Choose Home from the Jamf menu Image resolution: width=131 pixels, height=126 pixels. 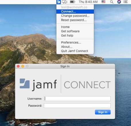75,27
